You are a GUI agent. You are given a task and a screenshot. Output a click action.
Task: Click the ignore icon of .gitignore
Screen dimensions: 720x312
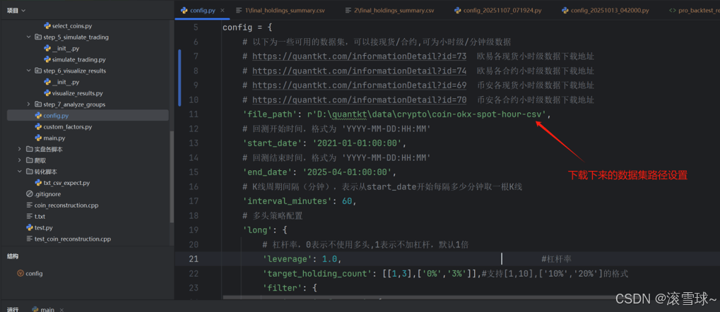(x=30, y=194)
